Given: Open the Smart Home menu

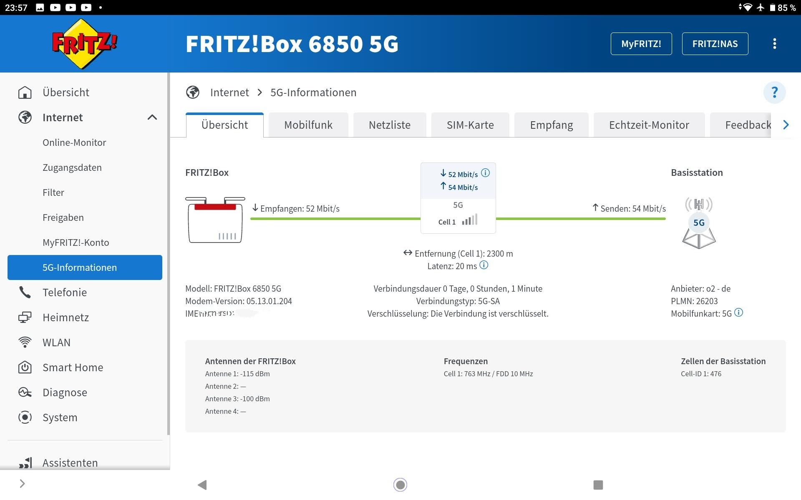Looking at the screenshot, I should [x=73, y=367].
